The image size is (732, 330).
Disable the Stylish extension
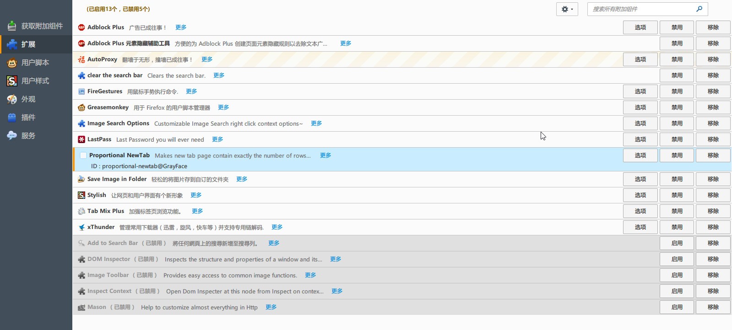click(677, 195)
